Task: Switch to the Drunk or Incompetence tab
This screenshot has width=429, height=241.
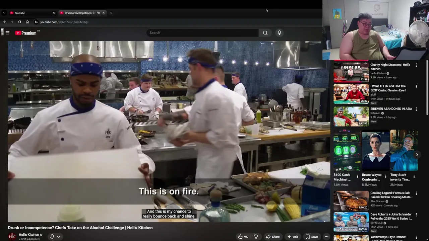Action: pyautogui.click(x=82, y=13)
